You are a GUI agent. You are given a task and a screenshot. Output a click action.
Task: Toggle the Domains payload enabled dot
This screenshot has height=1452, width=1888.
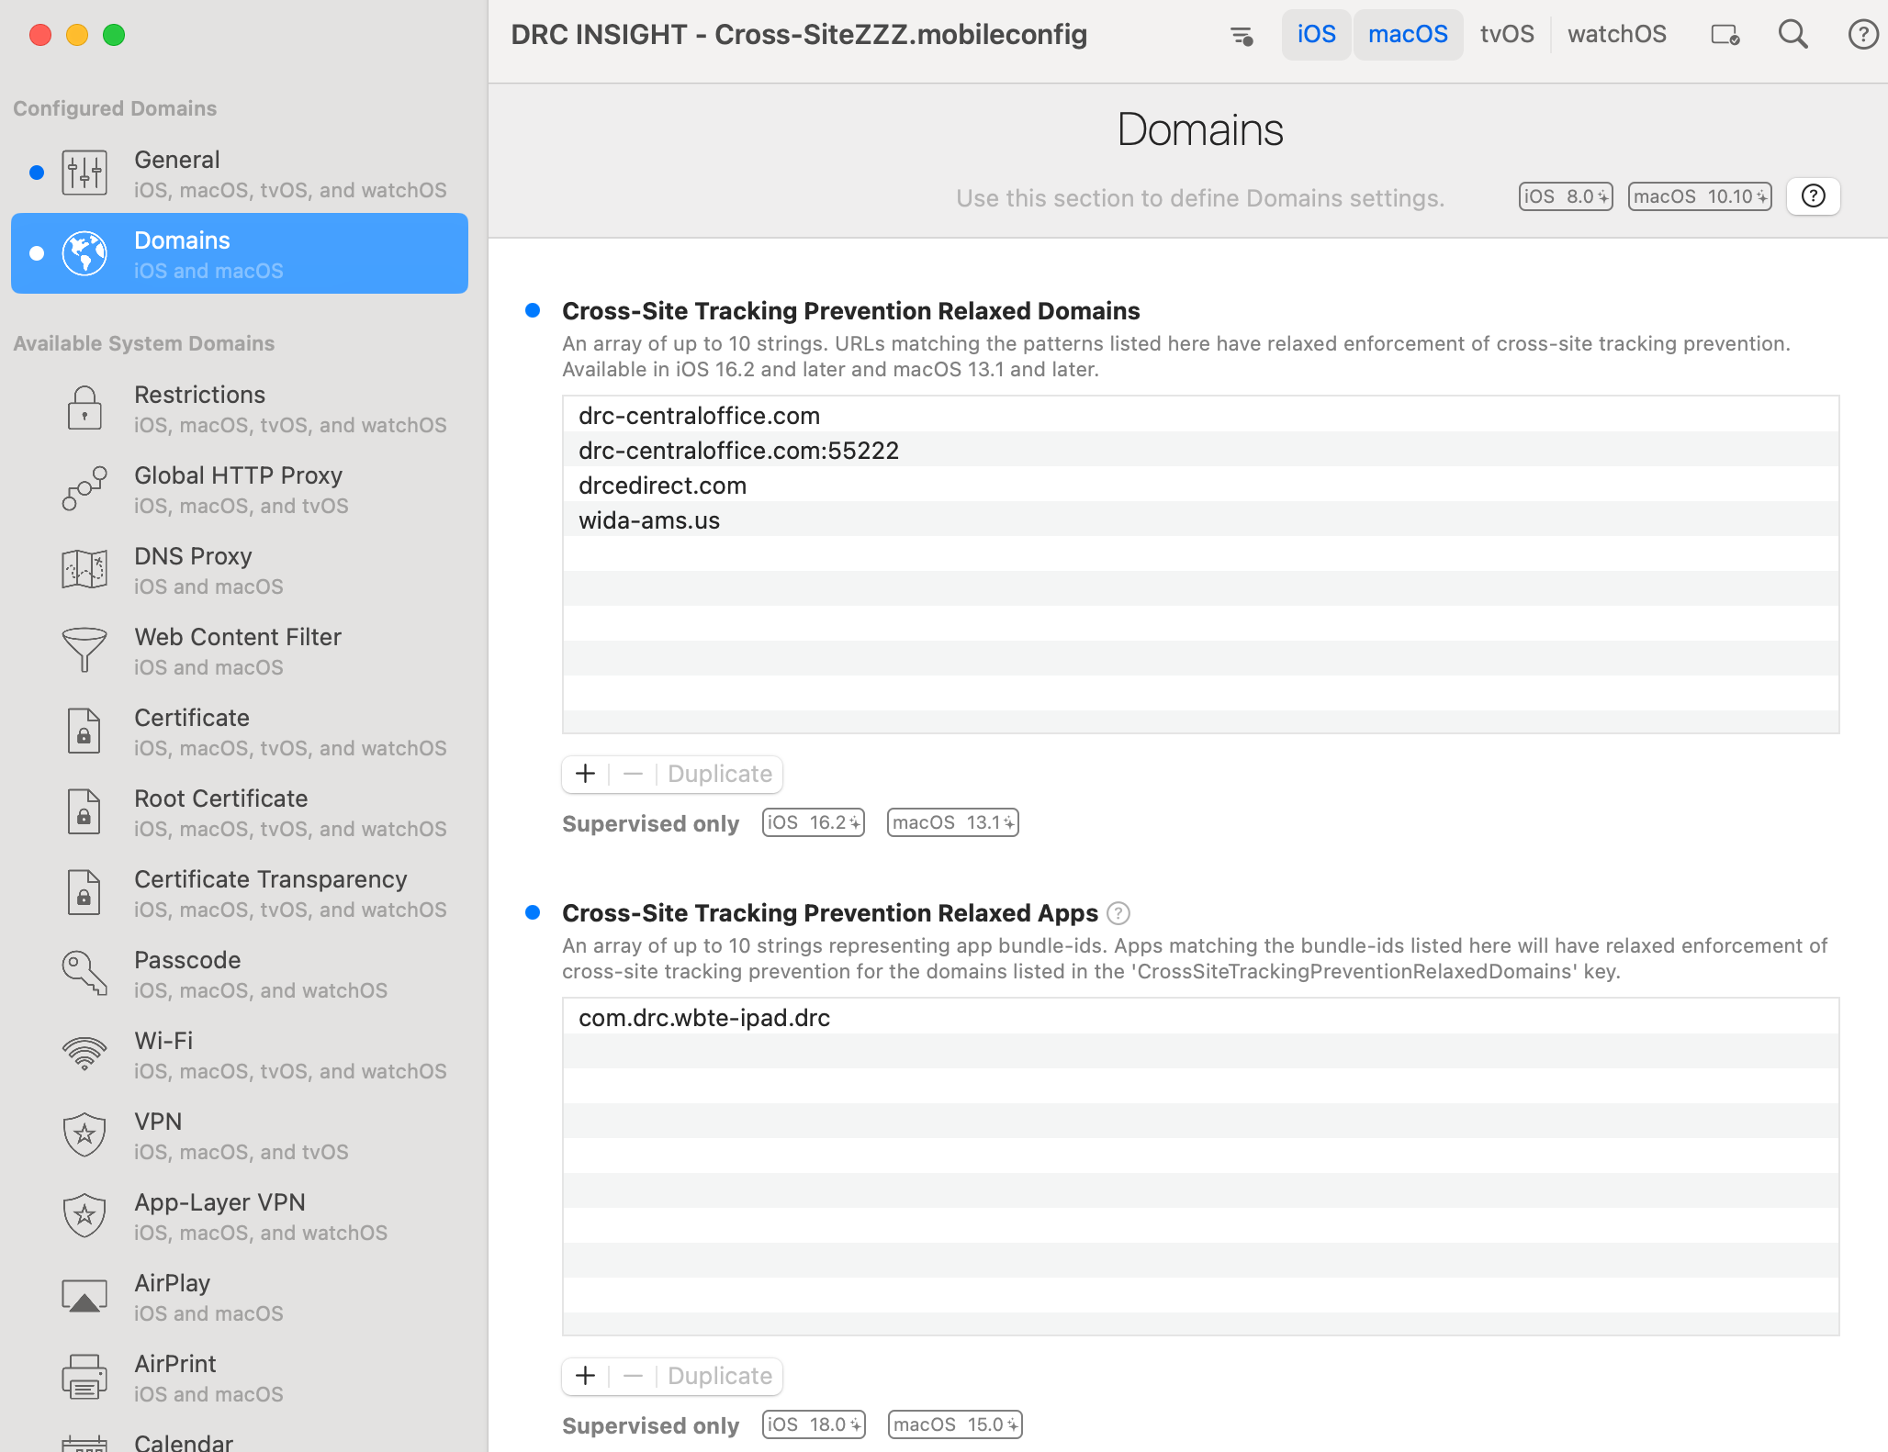[x=37, y=253]
